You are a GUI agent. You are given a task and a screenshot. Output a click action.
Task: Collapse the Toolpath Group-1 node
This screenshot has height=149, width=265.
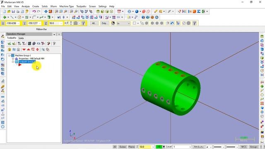tap(13, 62)
